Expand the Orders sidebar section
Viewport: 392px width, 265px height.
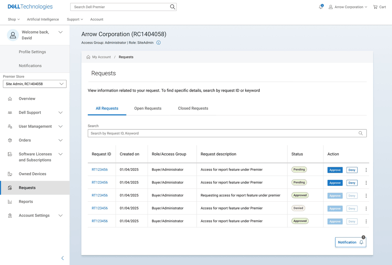(60, 140)
